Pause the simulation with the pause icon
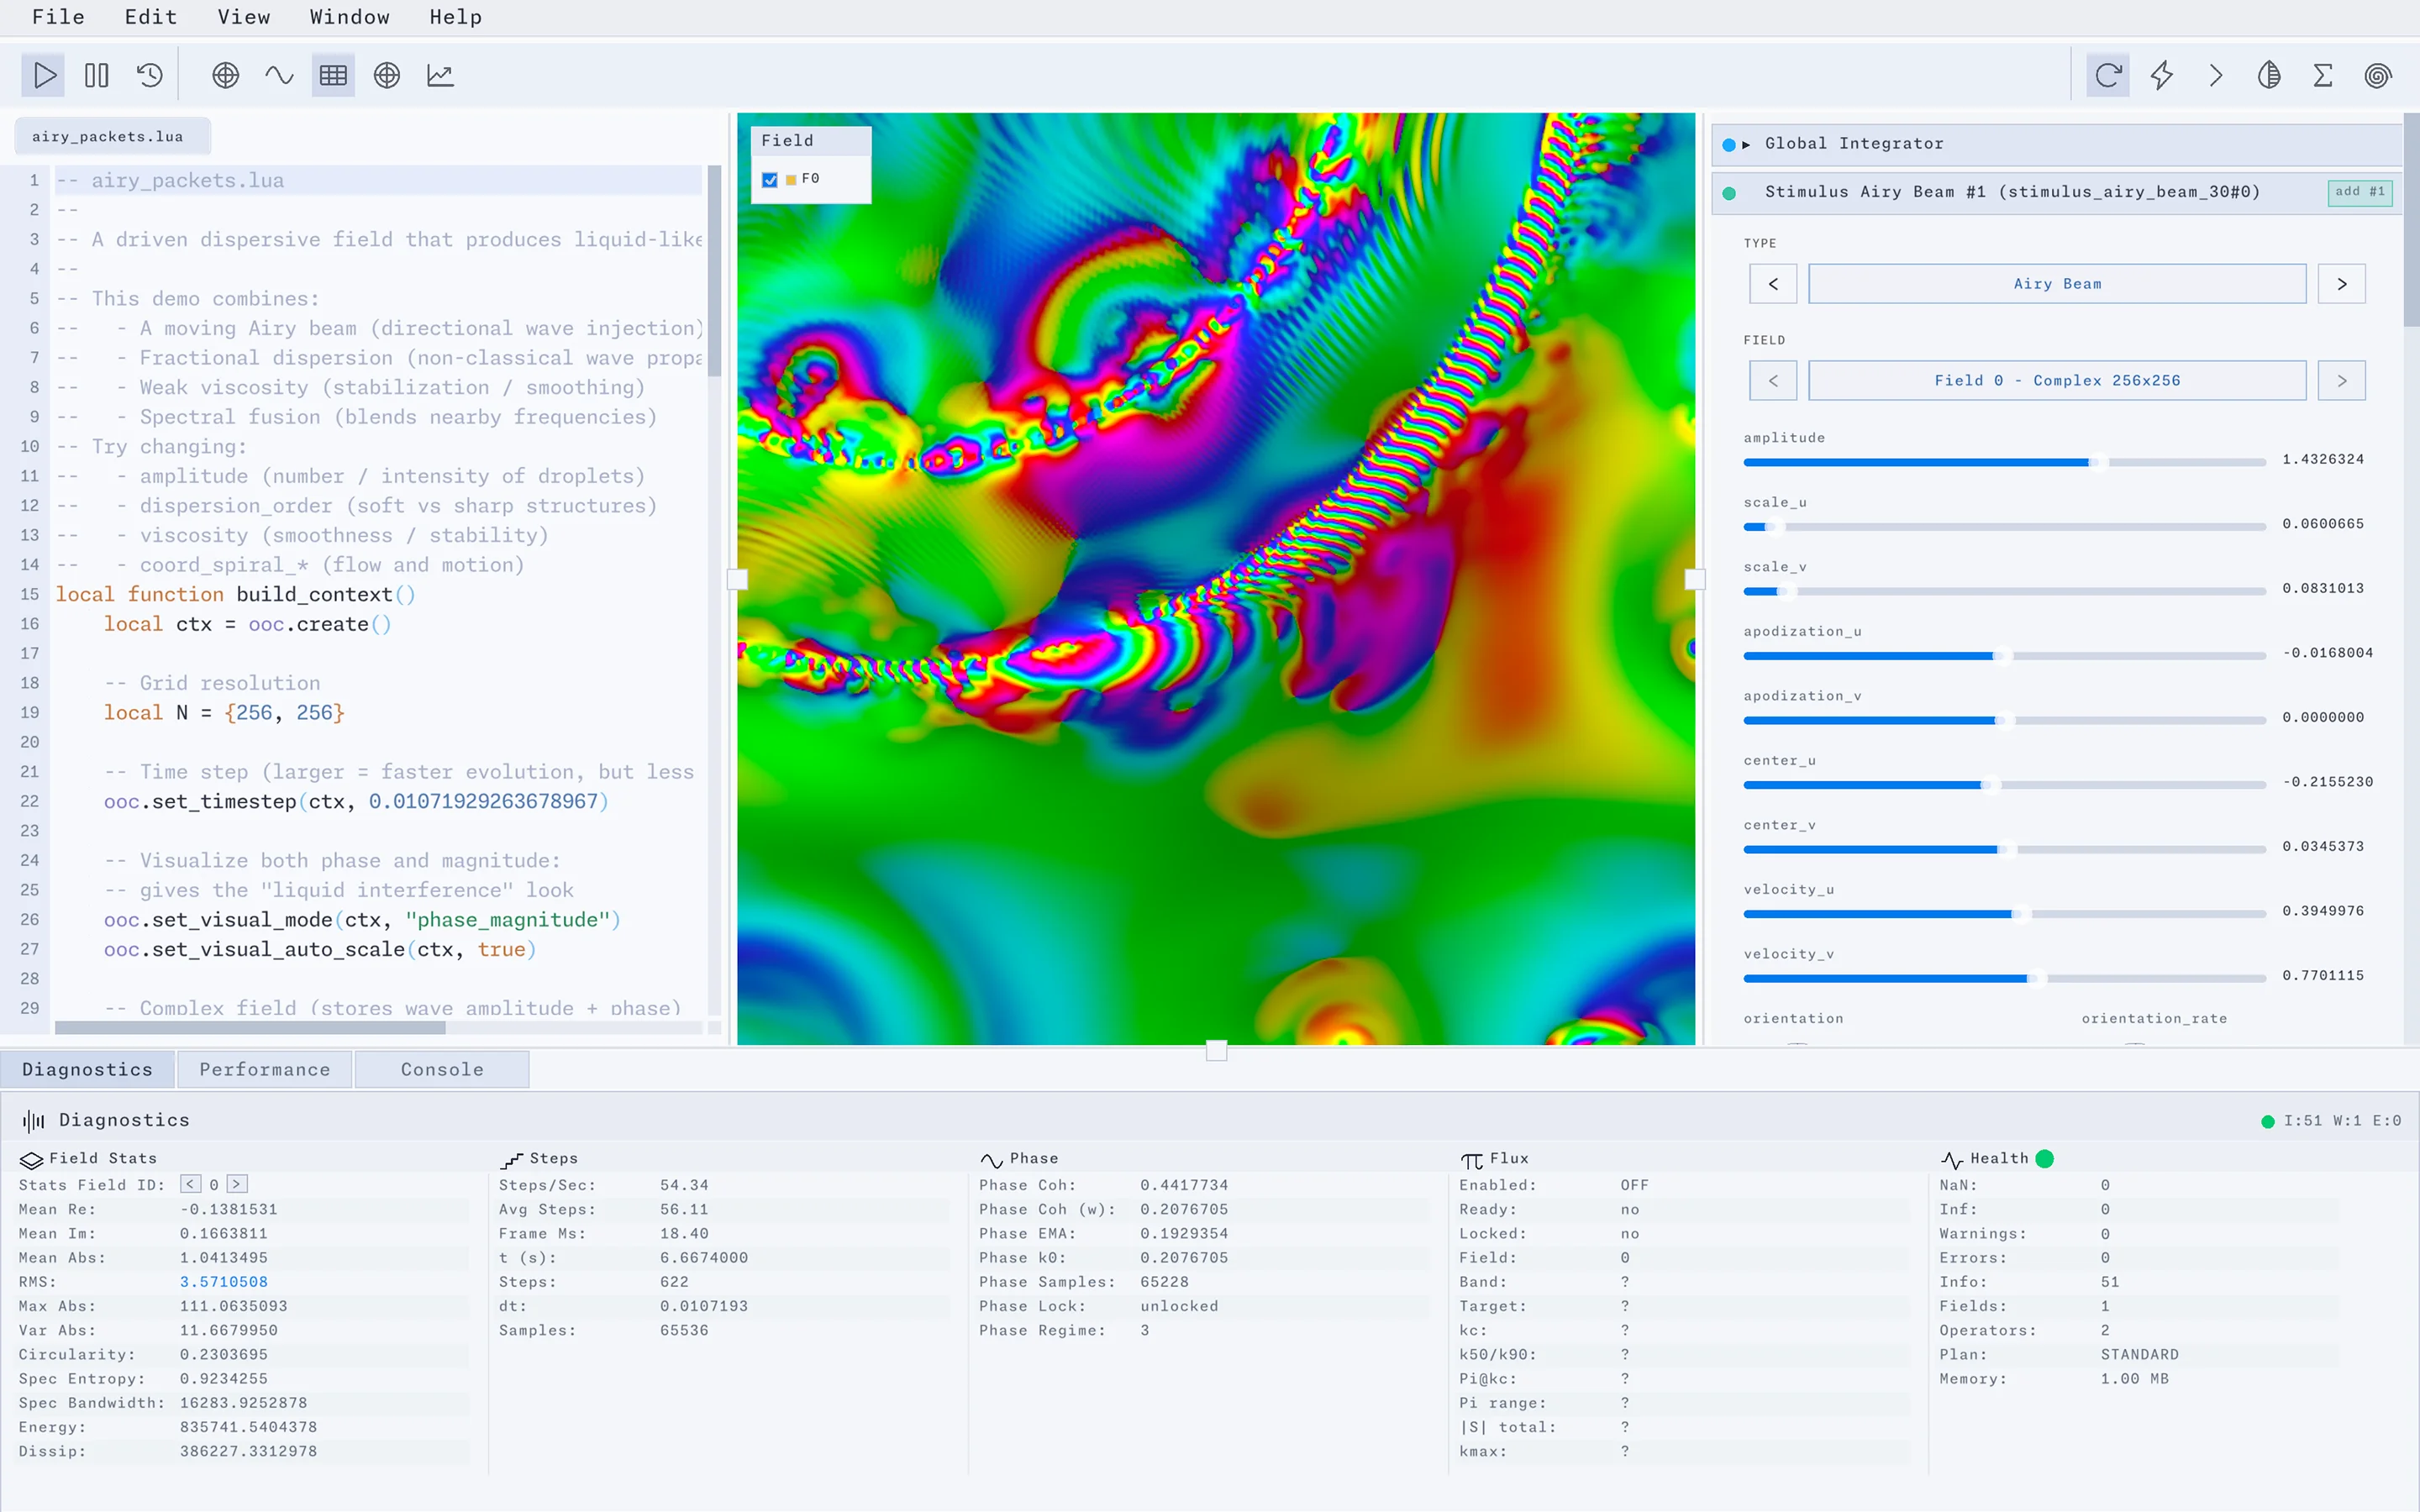Viewport: 2420px width, 1512px height. 97,75
